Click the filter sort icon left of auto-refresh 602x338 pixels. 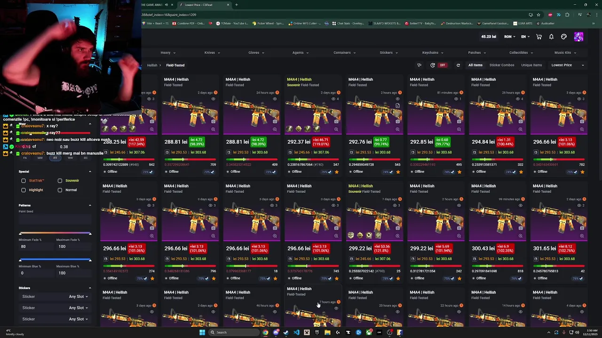click(419, 65)
